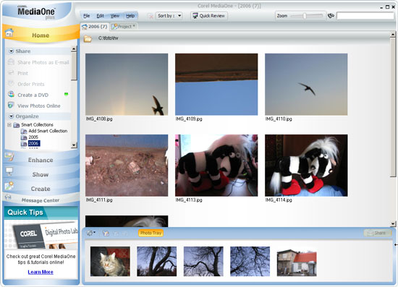This screenshot has height=287, width=398.
Task: Click the main gallery scrollbar up arrow
Action: 393,34
